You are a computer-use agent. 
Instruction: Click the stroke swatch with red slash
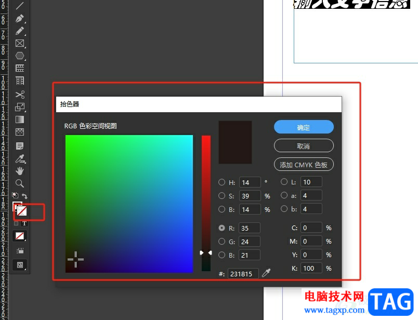pos(22,211)
